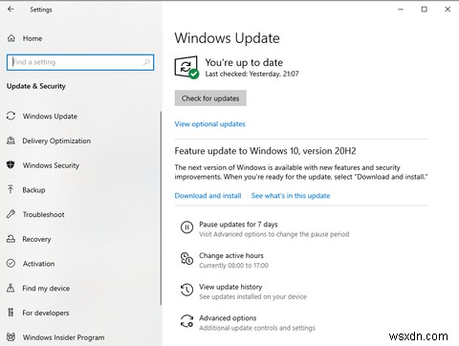The width and height of the screenshot is (459, 346).
Task: Open Backup section
Action: pos(33,190)
